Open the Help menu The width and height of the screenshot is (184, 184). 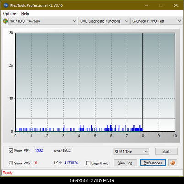[x=25, y=14]
